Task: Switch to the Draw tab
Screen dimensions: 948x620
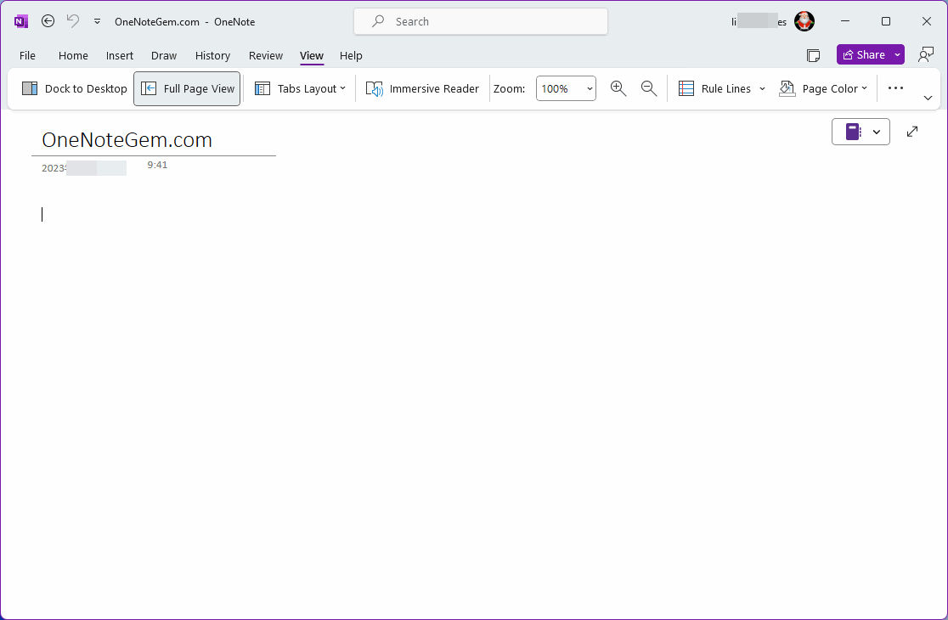Action: 164,55
